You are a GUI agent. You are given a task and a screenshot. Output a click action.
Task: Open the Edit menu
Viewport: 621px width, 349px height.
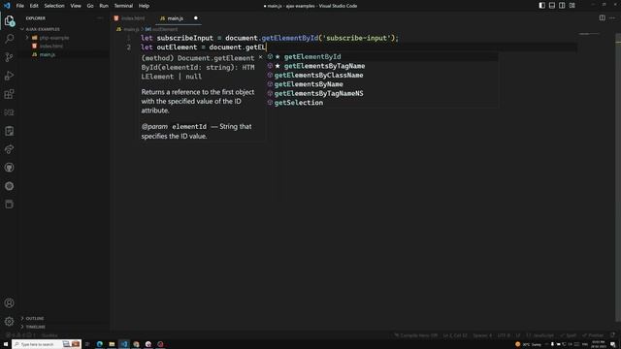pyautogui.click(x=34, y=6)
